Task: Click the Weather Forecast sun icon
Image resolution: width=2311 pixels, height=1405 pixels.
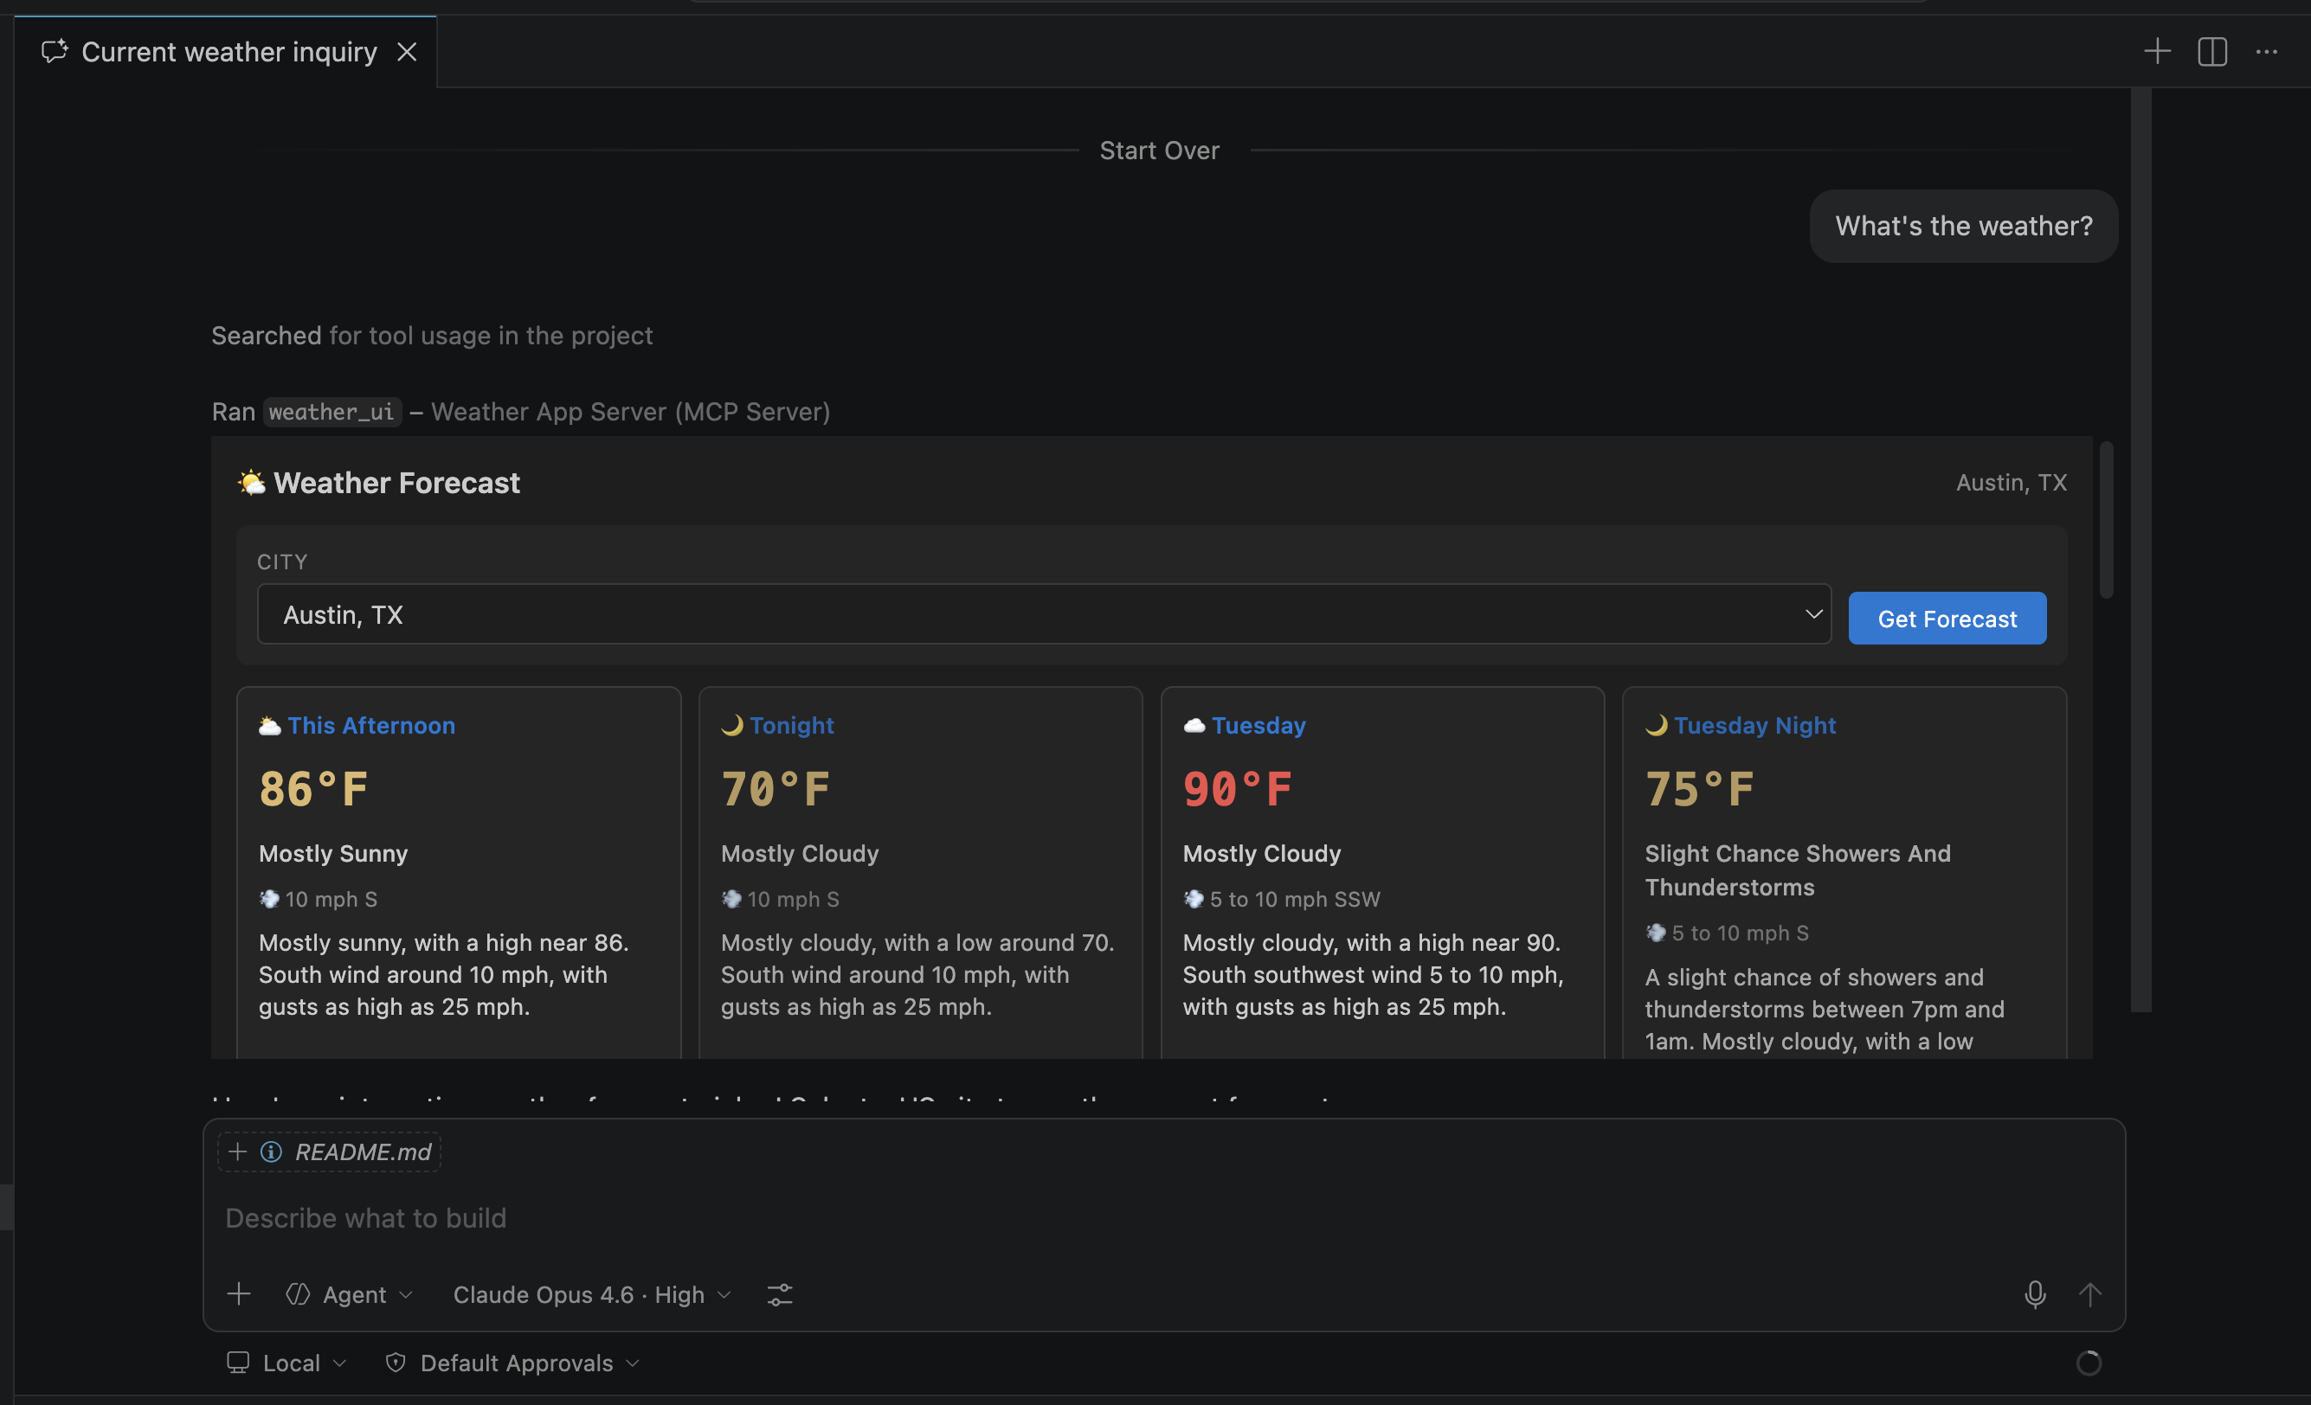Action: tap(251, 483)
